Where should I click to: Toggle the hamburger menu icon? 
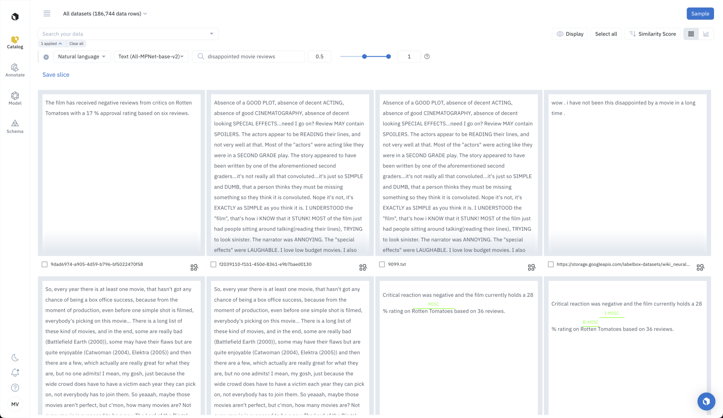tap(47, 13)
